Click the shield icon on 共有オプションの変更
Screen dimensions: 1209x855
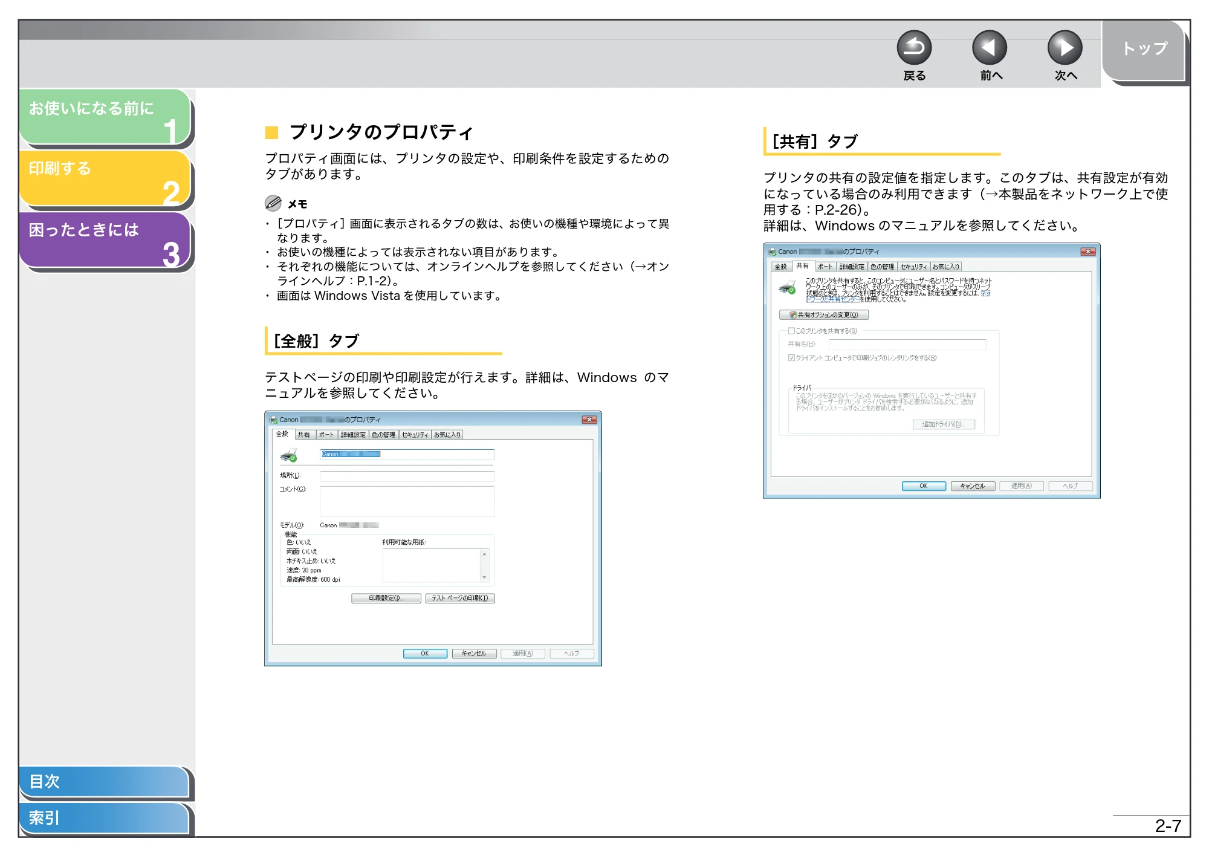[792, 315]
